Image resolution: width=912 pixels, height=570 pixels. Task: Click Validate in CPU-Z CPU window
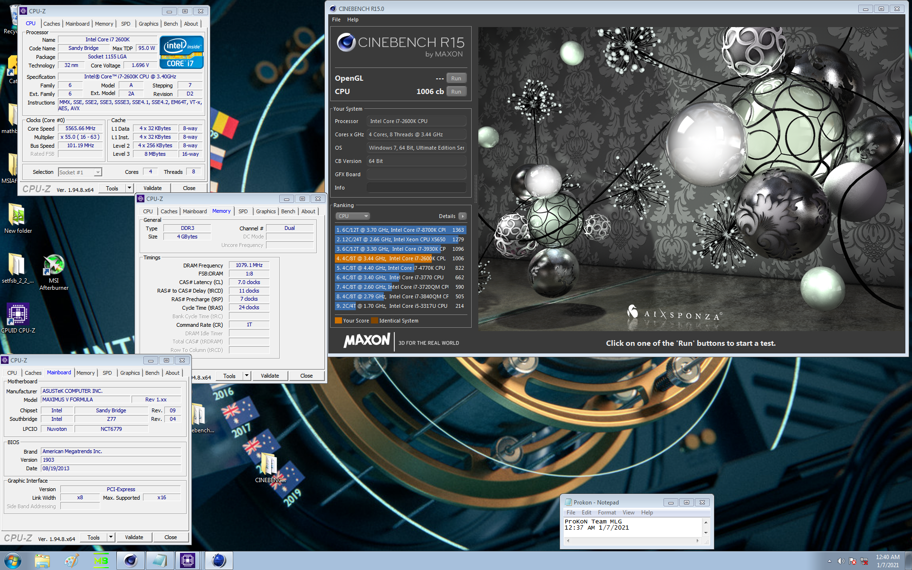point(152,188)
